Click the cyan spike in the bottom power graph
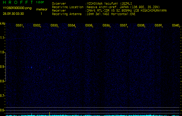Image resolution: width=182 pixels, height=116 pixels. (32, 114)
